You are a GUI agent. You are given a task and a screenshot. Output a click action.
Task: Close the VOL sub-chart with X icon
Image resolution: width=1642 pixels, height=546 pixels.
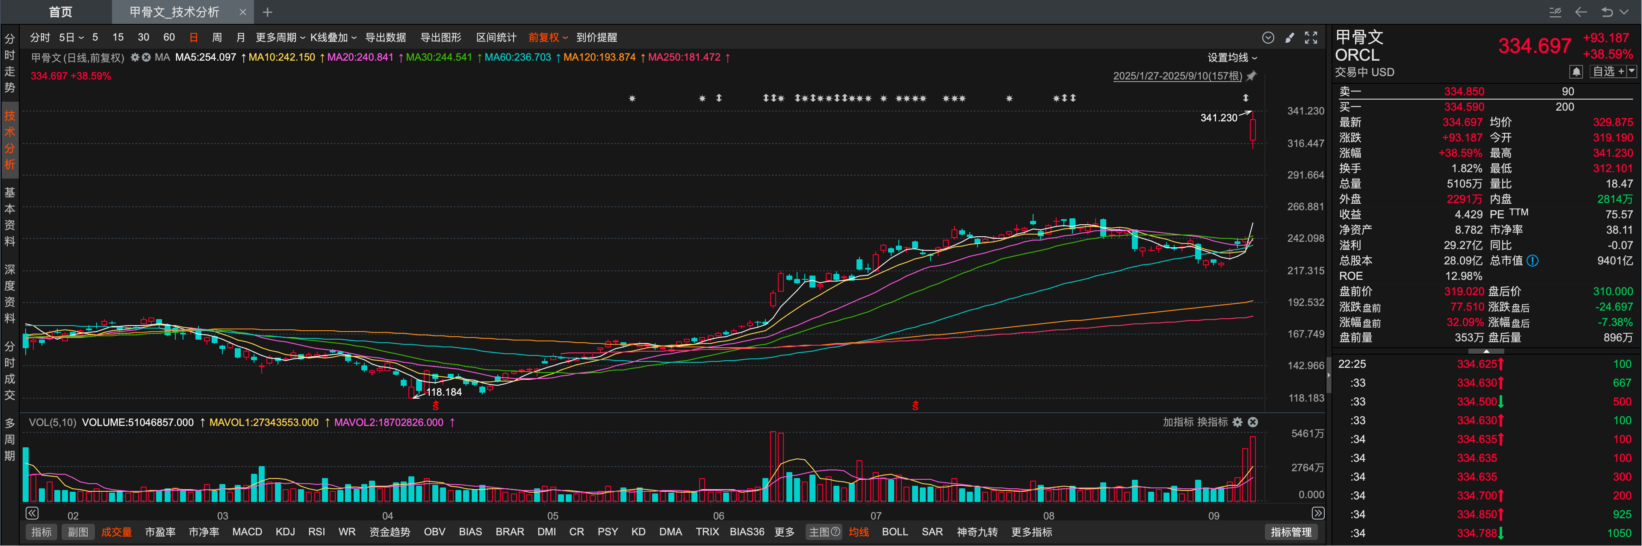1252,422
